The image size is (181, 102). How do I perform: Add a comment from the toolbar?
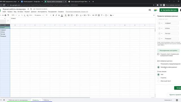tap(96, 15)
